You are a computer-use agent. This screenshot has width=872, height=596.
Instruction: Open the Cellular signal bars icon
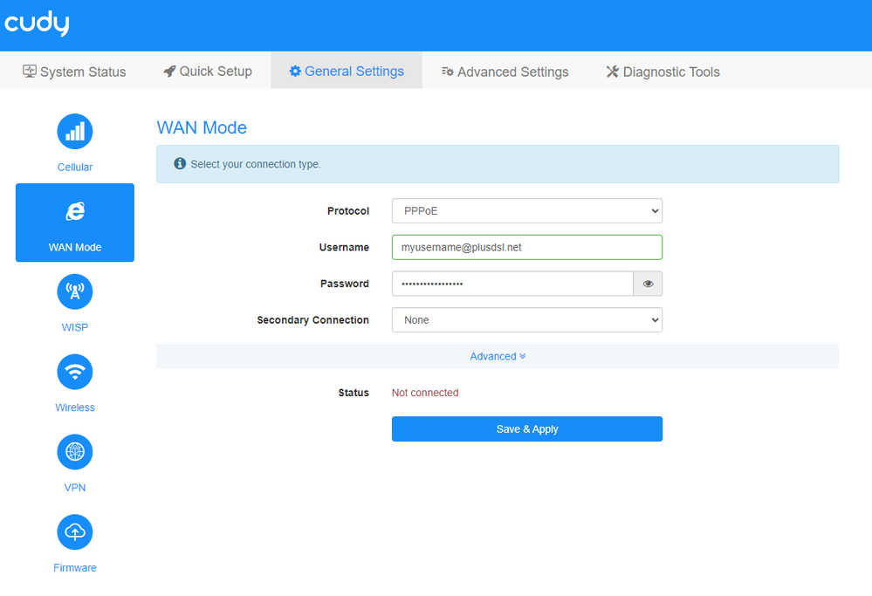[x=75, y=132]
